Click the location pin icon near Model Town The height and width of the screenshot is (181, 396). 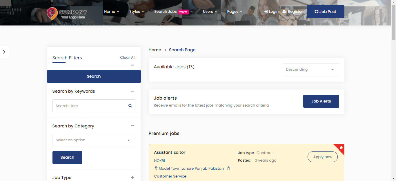tap(156, 168)
